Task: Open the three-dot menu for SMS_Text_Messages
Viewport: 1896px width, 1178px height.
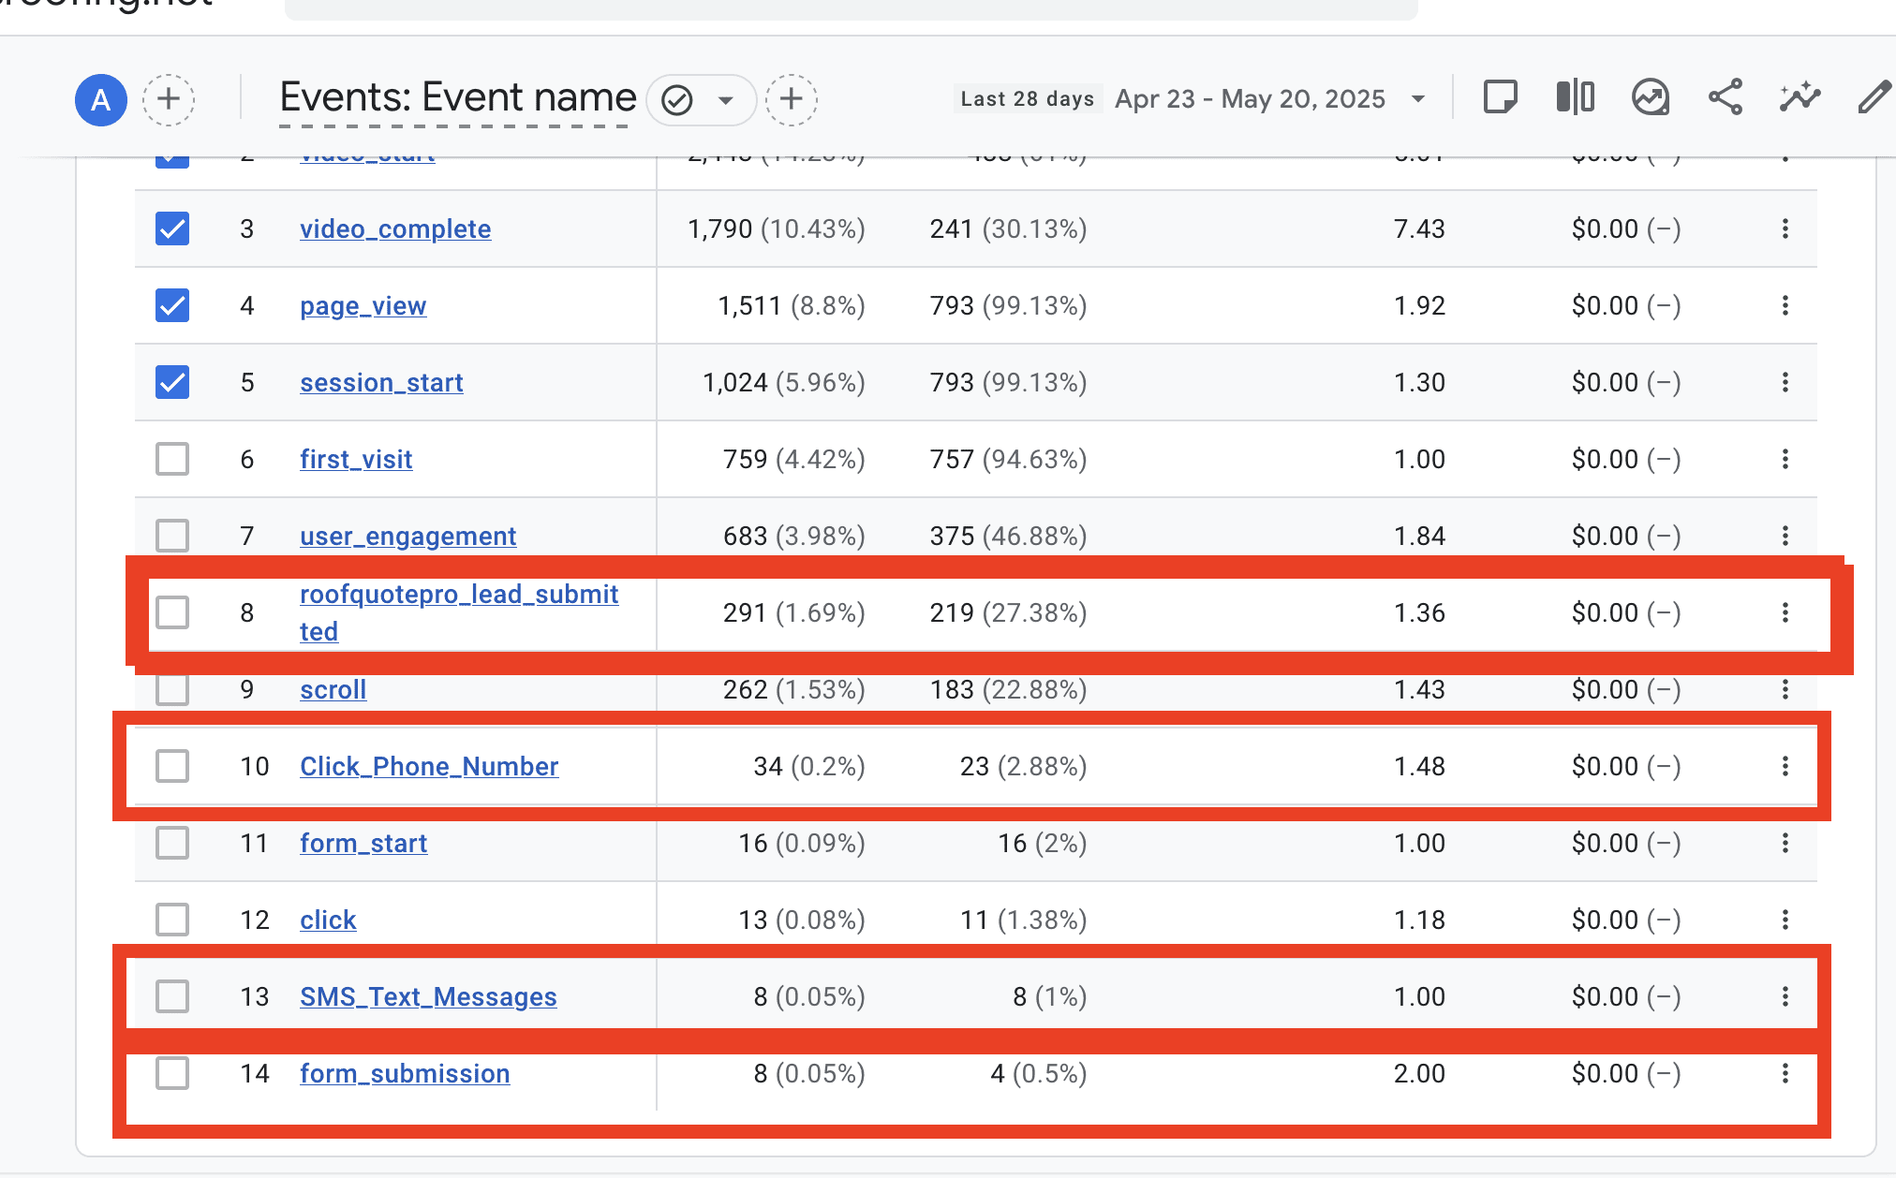Action: click(x=1785, y=996)
